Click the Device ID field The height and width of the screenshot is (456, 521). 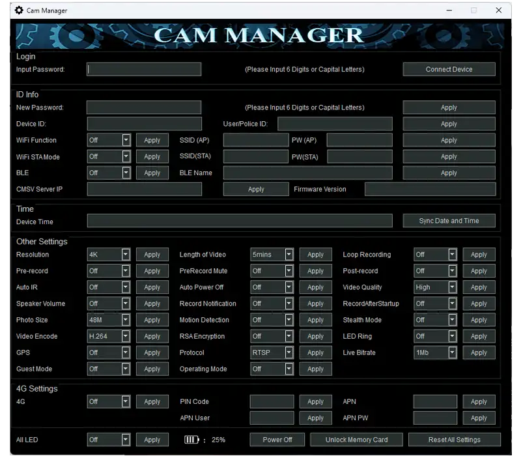pos(144,124)
